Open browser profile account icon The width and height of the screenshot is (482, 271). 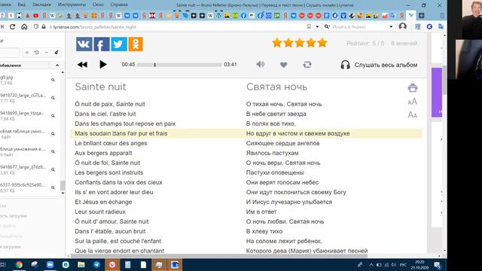(x=403, y=27)
